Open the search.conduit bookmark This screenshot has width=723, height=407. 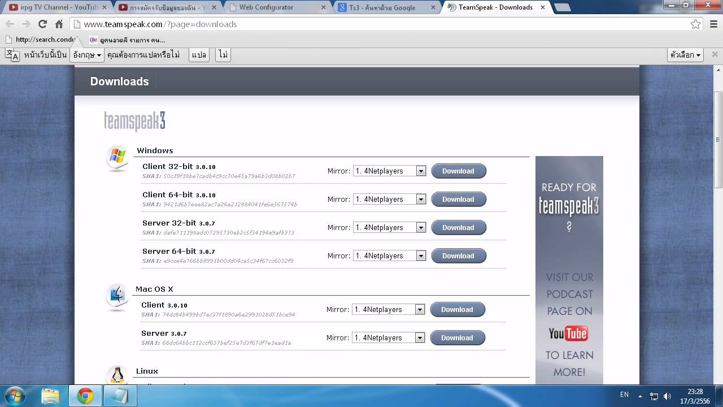pos(41,40)
